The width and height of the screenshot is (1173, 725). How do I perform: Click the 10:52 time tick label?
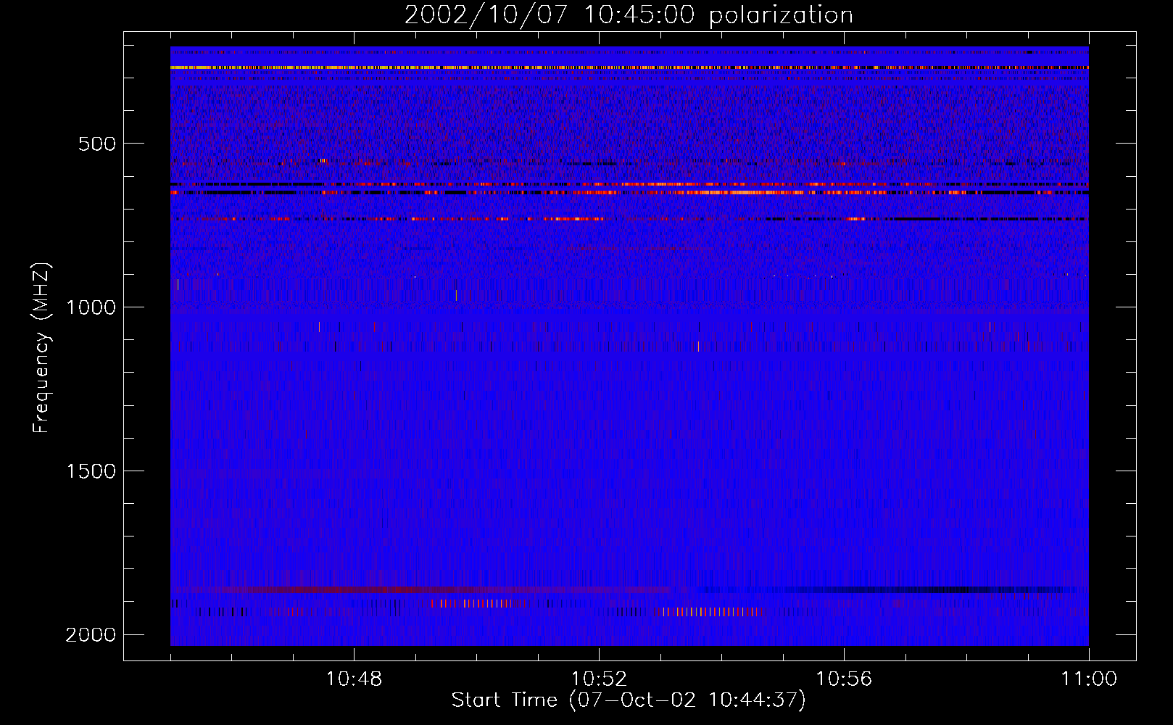[599, 679]
